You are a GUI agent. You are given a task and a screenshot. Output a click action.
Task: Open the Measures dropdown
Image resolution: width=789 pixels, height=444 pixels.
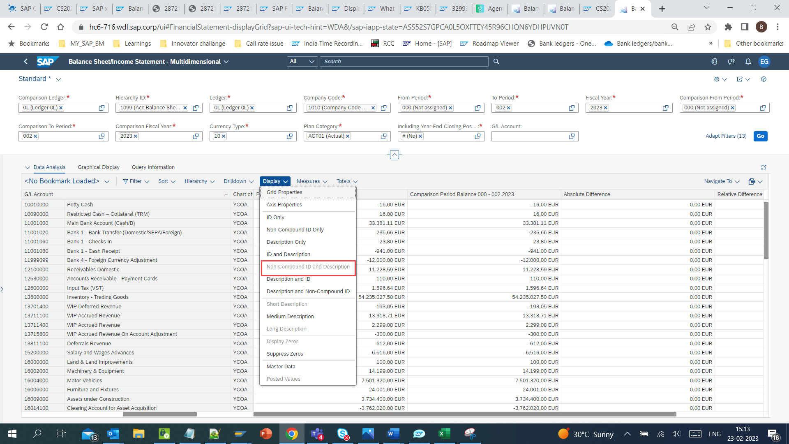(312, 181)
